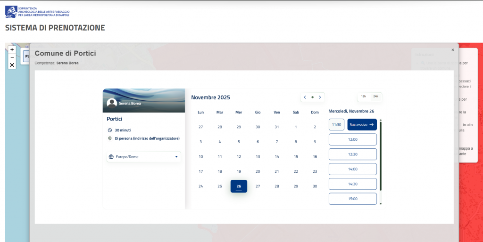This screenshot has width=483, height=242.
Task: Pick November 28 in the calendar
Action: (x=277, y=186)
